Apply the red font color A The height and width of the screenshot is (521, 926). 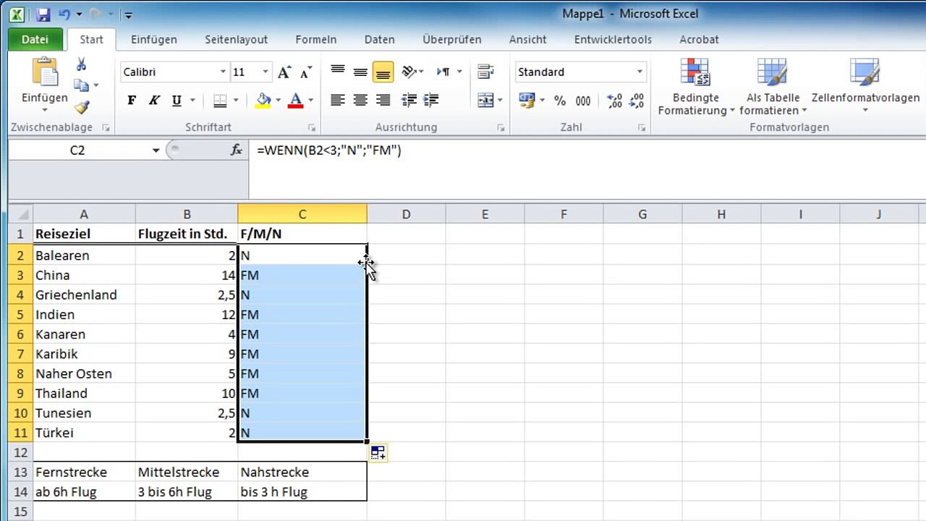pos(295,101)
